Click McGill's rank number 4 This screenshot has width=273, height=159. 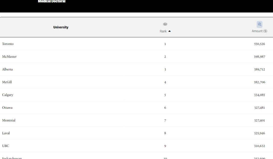pos(165,82)
